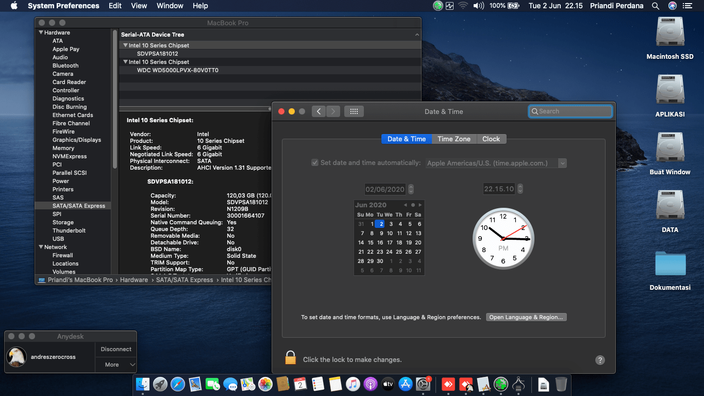Open Safari compass icon in dock
The image size is (704, 396).
click(x=178, y=384)
